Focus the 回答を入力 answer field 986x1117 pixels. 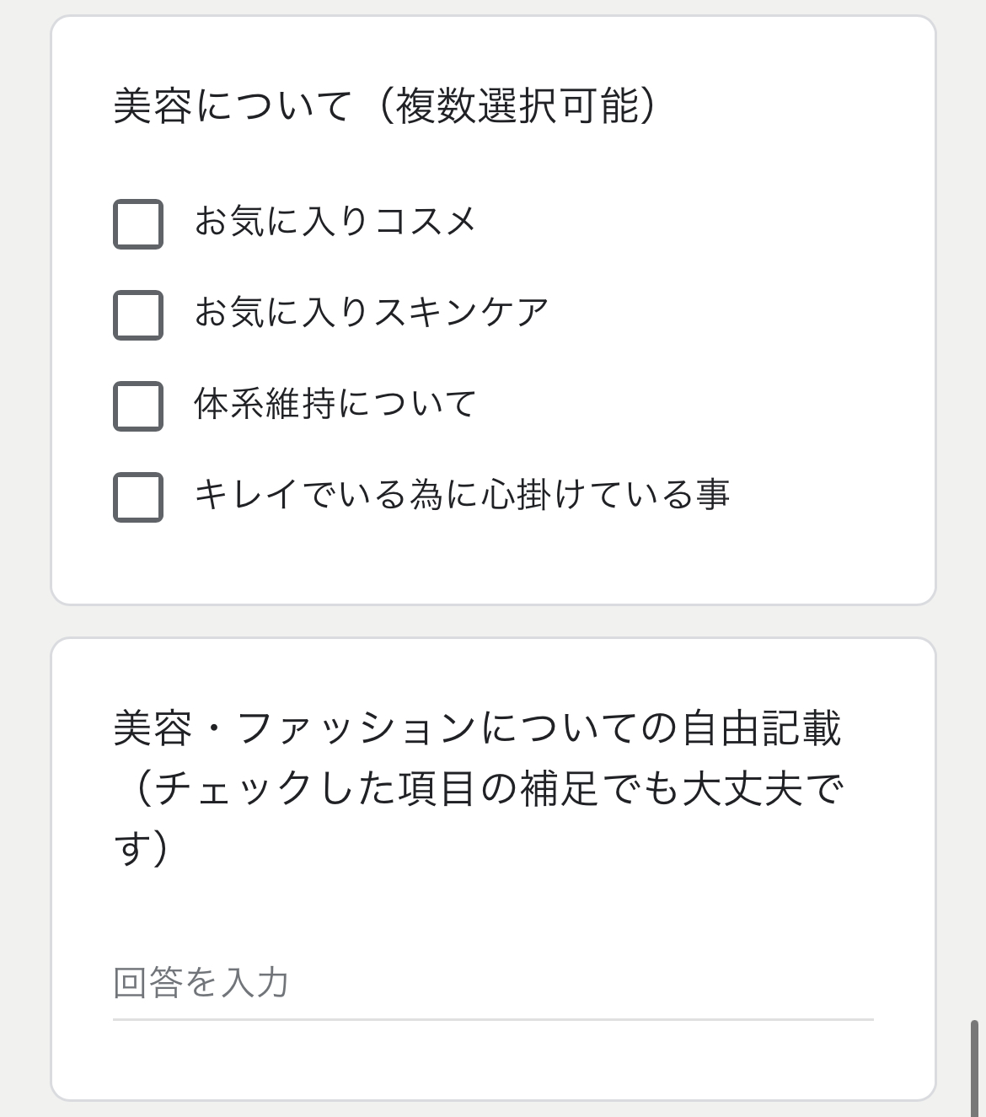coord(492,983)
